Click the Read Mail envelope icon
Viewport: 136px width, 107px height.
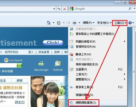point(68,23)
